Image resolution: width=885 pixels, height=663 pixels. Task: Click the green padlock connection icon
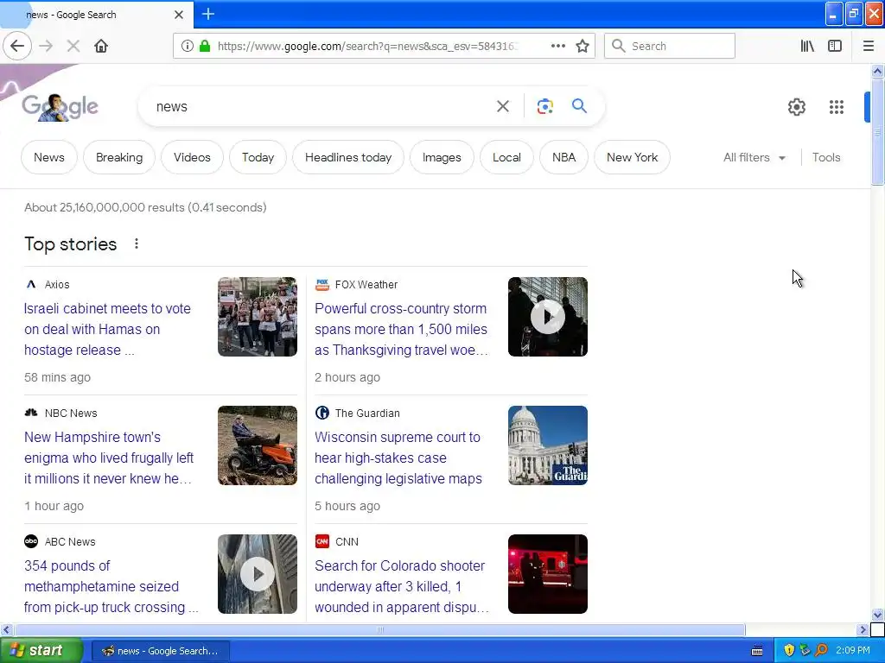point(205,46)
